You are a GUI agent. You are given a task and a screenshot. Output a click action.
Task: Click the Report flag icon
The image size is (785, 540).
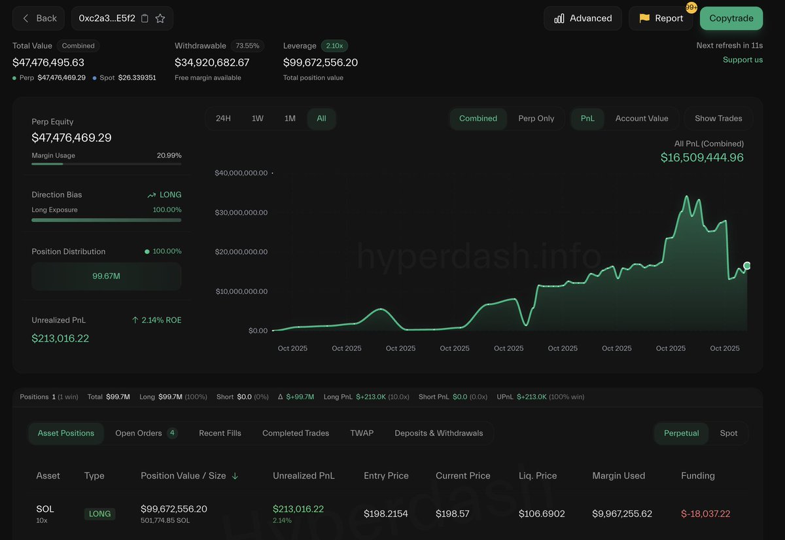644,18
